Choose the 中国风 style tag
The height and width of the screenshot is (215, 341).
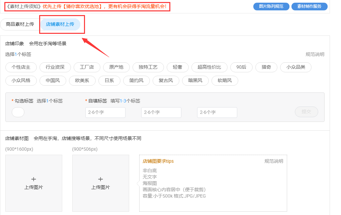(x=53, y=81)
